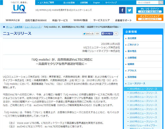
Task: Select 2013年のニュースリリース
Action: tap(143, 97)
